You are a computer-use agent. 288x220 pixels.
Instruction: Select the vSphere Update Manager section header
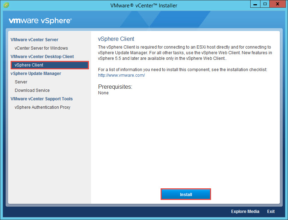click(36, 73)
